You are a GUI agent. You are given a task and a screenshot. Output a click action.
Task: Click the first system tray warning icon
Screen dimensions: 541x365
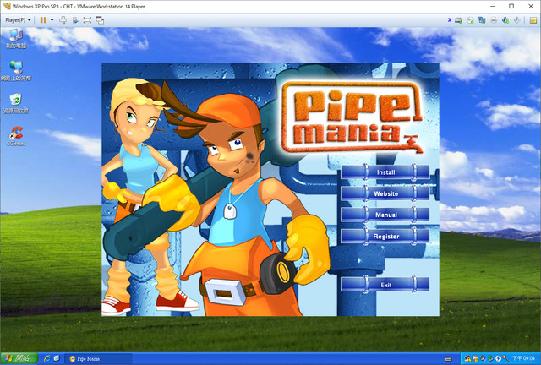click(x=467, y=359)
